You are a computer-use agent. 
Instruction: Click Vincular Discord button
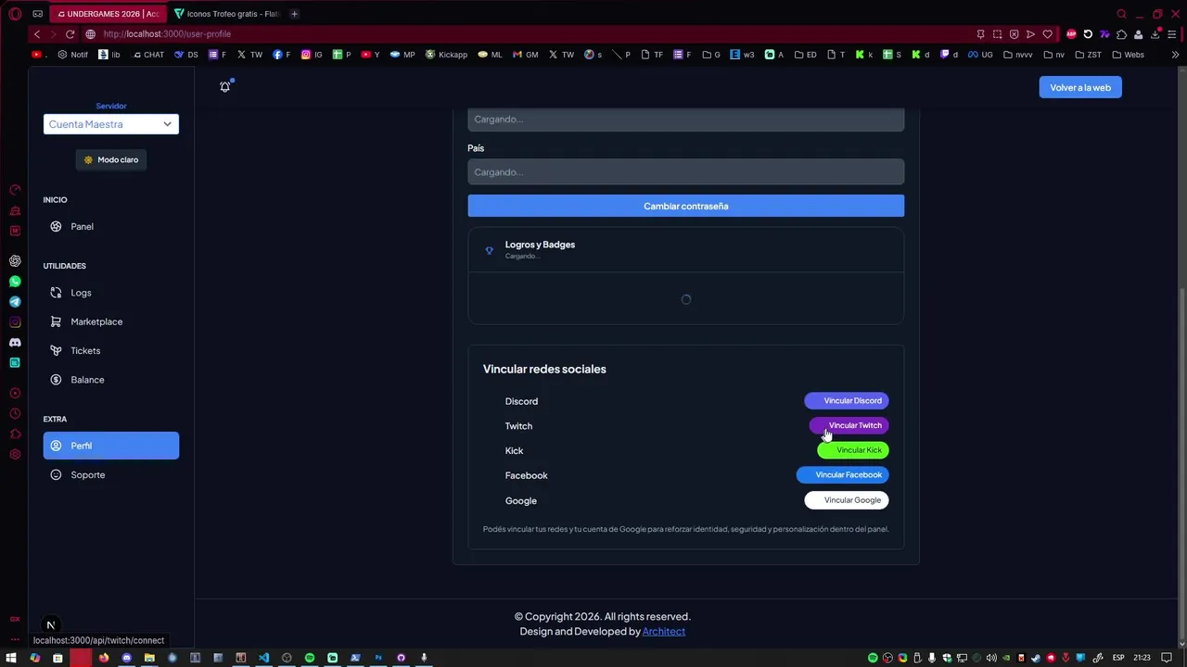point(847,401)
